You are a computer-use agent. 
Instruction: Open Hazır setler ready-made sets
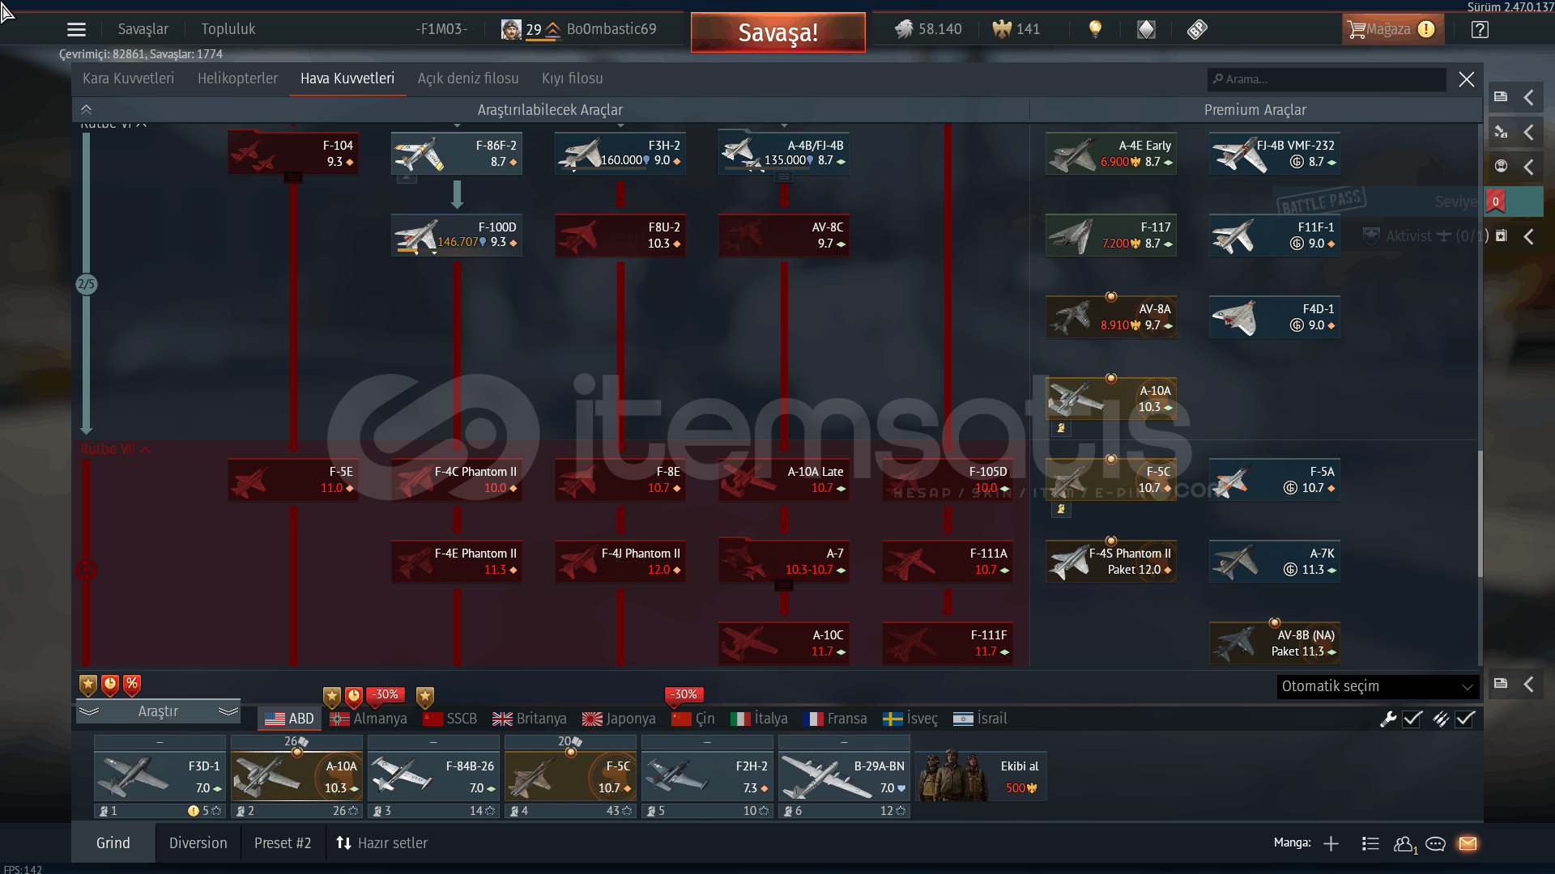tap(382, 843)
